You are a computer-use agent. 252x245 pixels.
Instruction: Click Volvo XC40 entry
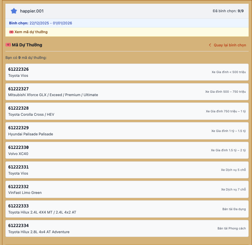click(18, 154)
